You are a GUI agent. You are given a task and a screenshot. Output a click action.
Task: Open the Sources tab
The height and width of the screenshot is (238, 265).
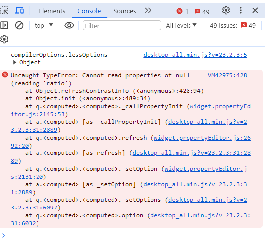(x=124, y=11)
